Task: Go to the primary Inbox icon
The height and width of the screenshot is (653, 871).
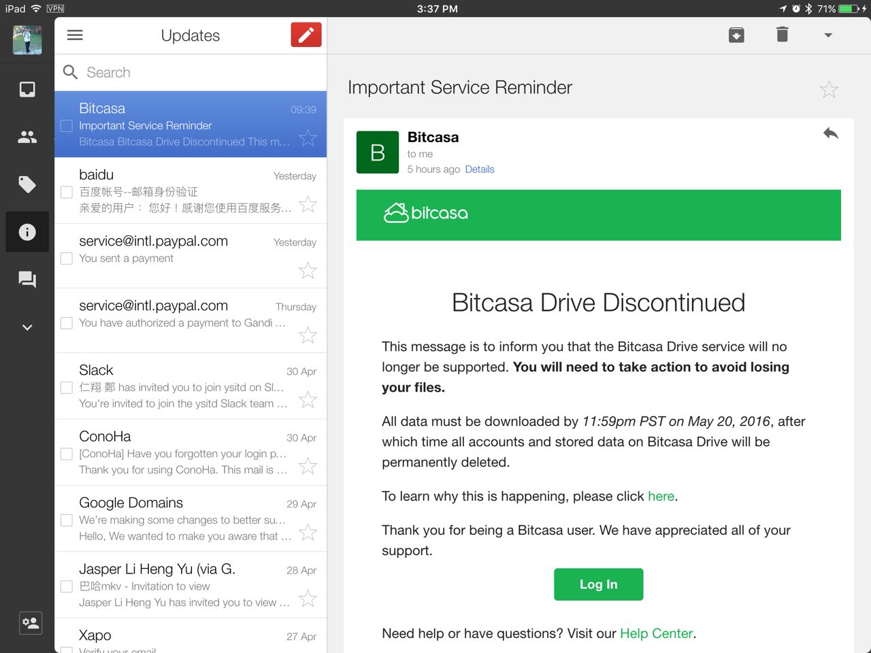Action: [27, 90]
